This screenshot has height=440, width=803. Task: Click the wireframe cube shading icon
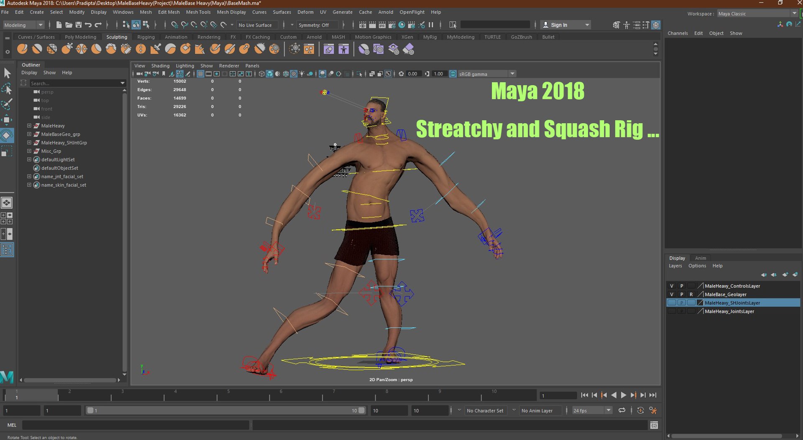261,74
